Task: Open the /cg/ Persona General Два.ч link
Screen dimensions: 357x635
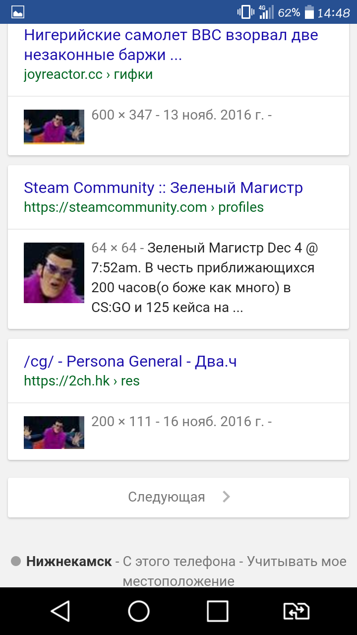Action: (130, 361)
